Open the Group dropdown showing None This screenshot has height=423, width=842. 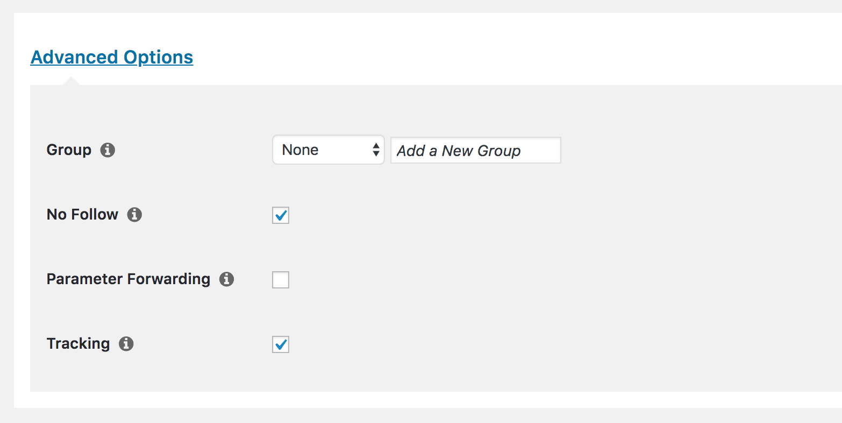pos(328,150)
